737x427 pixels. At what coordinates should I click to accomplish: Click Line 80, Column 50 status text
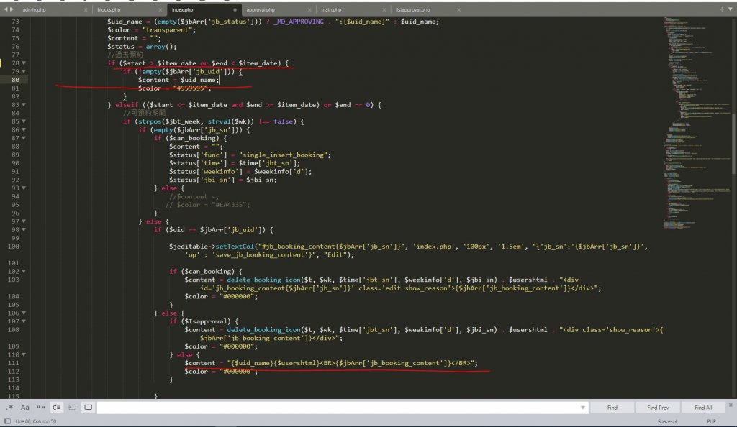coord(36,421)
